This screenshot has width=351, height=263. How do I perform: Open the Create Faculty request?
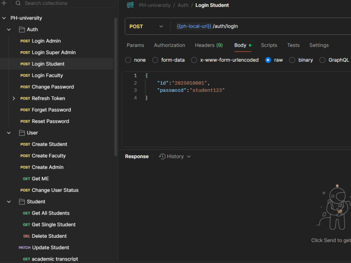pyautogui.click(x=43, y=156)
